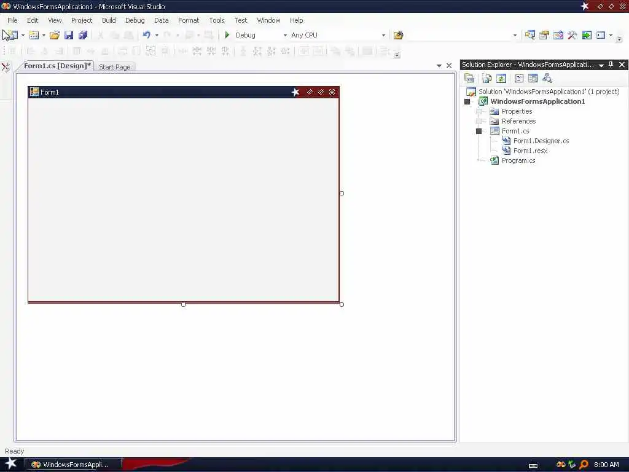The image size is (629, 472).
Task: Close the Form1.cs design document tab
Action: (449, 65)
